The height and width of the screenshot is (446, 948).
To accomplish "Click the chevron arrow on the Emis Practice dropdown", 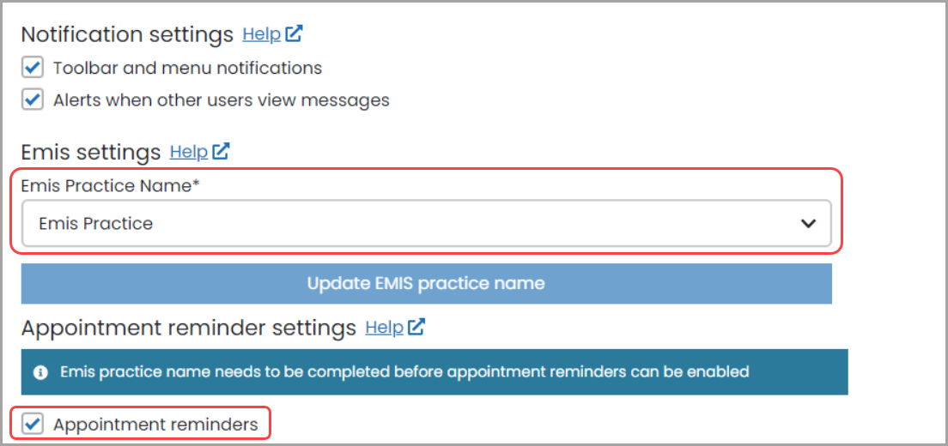I will (x=807, y=224).
